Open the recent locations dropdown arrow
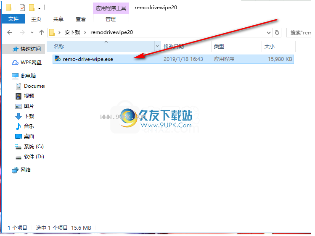 point(32,32)
